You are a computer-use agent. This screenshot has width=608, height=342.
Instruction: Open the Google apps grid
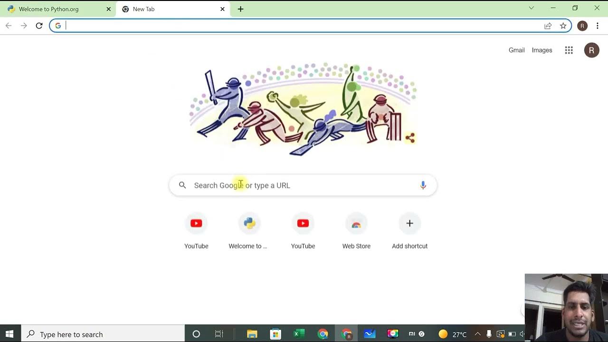[x=569, y=50]
